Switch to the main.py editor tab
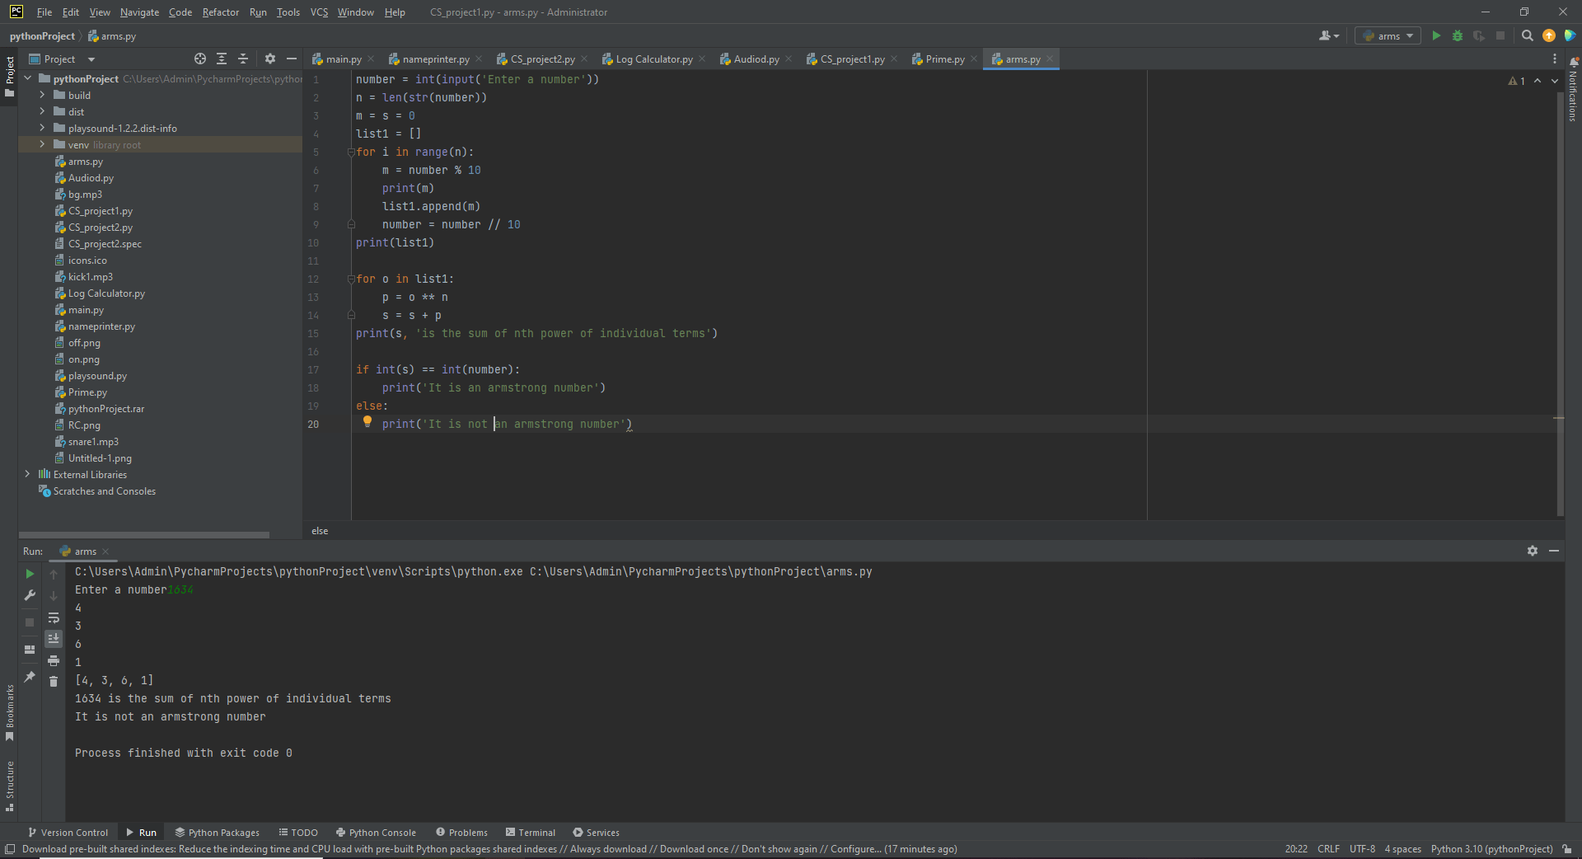 [344, 59]
